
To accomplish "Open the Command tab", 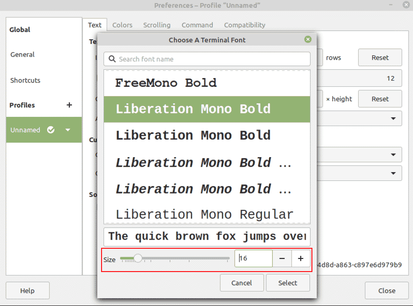I will point(197,25).
